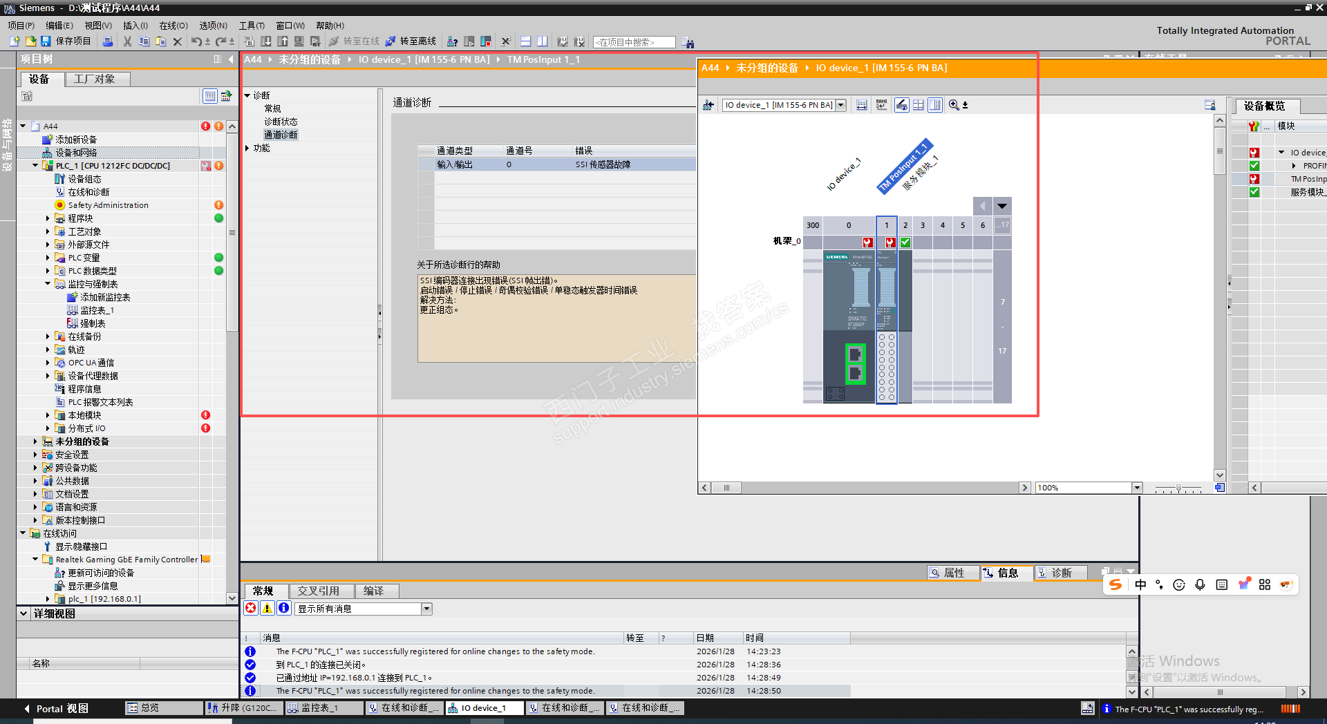Click the download to device icon
This screenshot has width=1327, height=724.
[x=266, y=41]
